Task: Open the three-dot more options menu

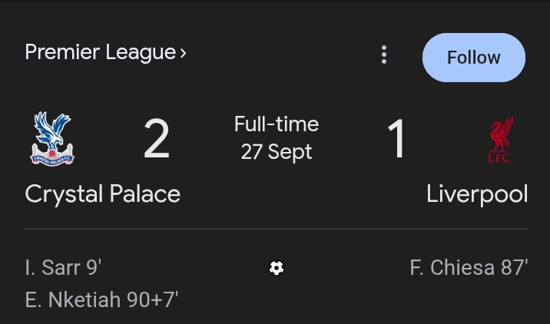Action: [x=384, y=55]
